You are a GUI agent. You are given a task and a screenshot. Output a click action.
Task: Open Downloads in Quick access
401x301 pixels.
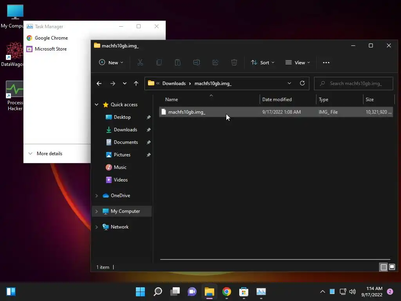(125, 130)
